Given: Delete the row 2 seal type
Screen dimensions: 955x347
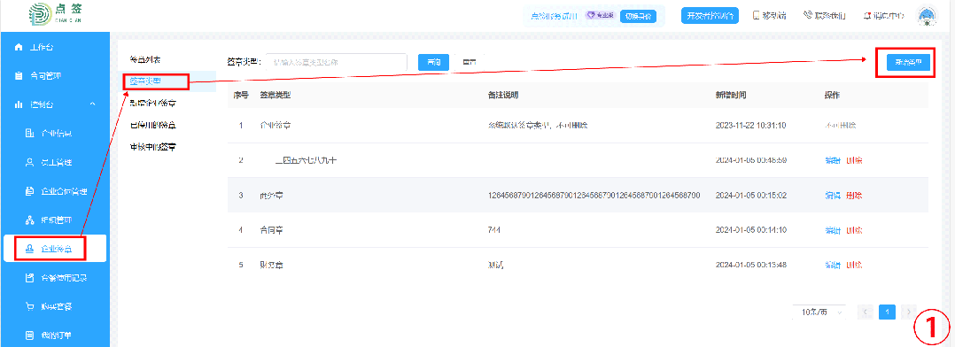Looking at the screenshot, I should [x=855, y=161].
